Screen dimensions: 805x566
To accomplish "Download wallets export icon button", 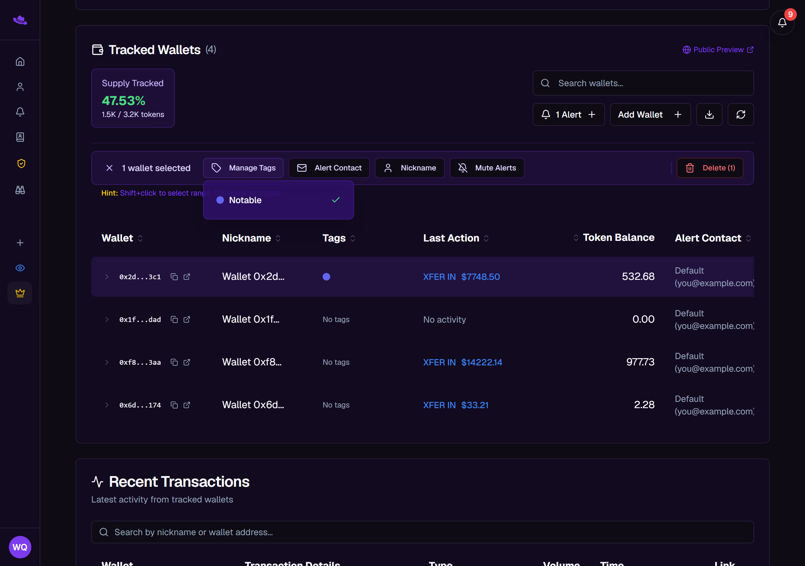I will [709, 114].
